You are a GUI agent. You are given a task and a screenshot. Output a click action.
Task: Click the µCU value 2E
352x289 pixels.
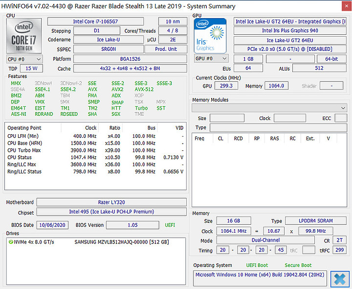click(173, 40)
